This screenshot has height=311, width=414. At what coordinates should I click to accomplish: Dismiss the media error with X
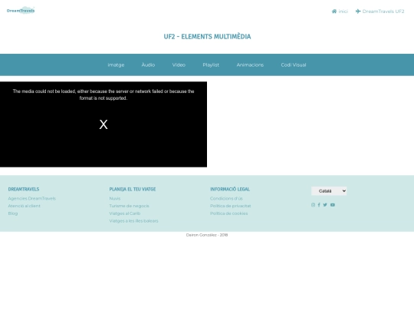point(103,124)
